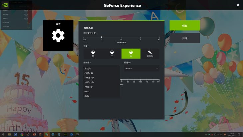Show hidden system tray icons
Viewport: 243px width, 137px height.
coord(206,135)
